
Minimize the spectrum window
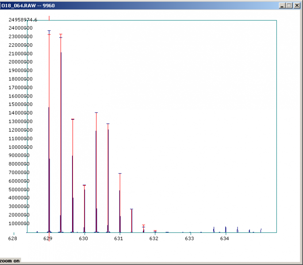[x=282, y=5]
